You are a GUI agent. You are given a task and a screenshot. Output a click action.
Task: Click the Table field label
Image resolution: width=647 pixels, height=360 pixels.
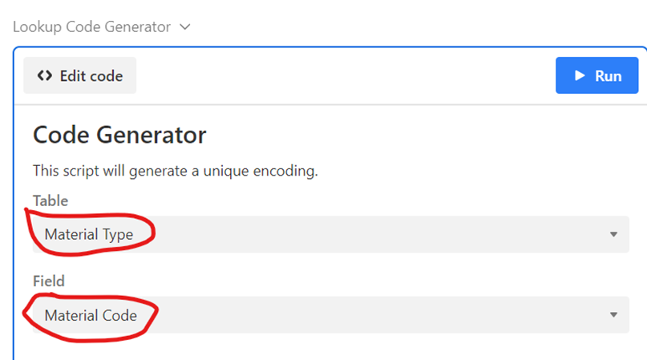click(x=50, y=200)
